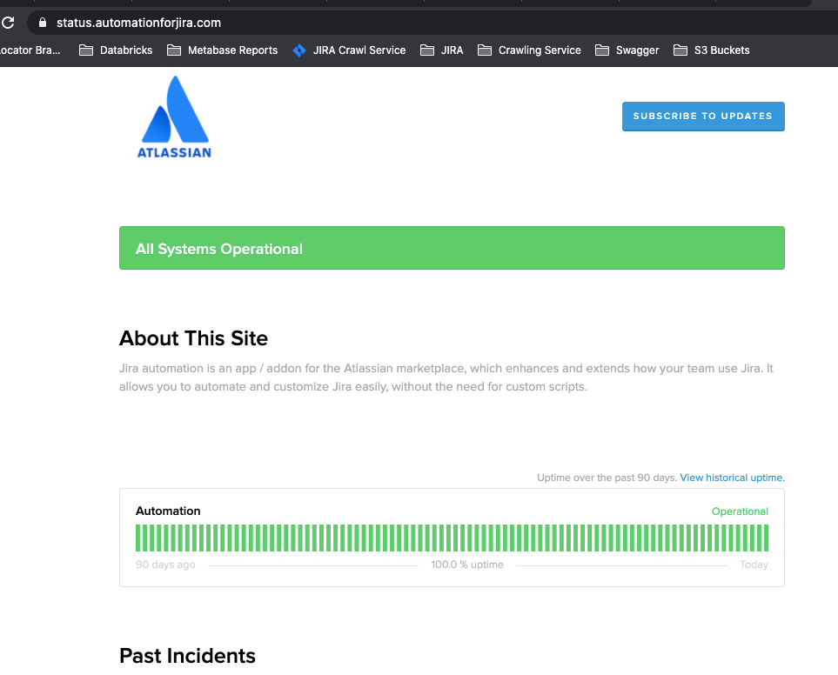Open the Databricks bookmark folder
Image resolution: width=838 pixels, height=675 pixels.
pyautogui.click(x=116, y=50)
